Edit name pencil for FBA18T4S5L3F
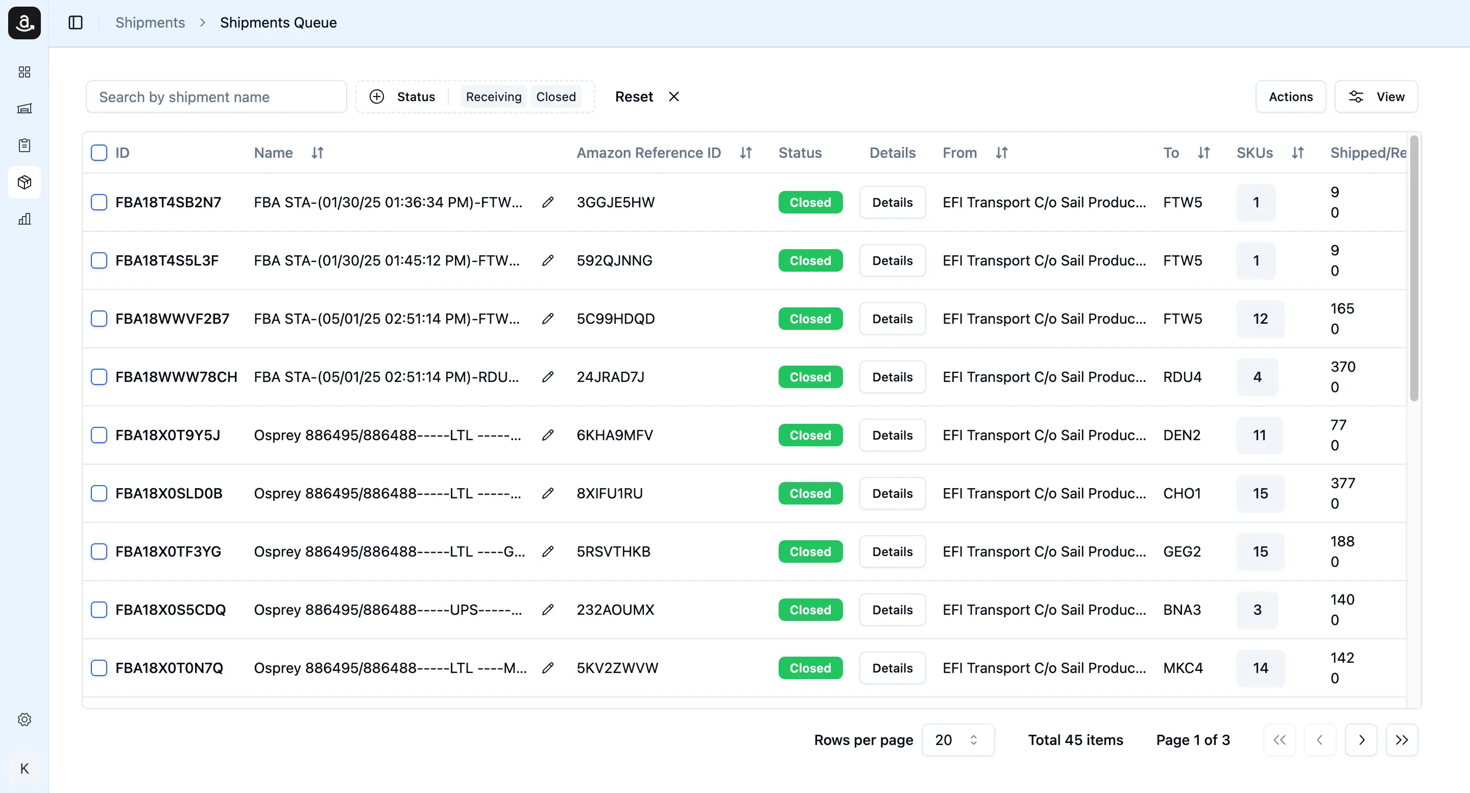Viewport: 1470px width, 793px height. [548, 261]
